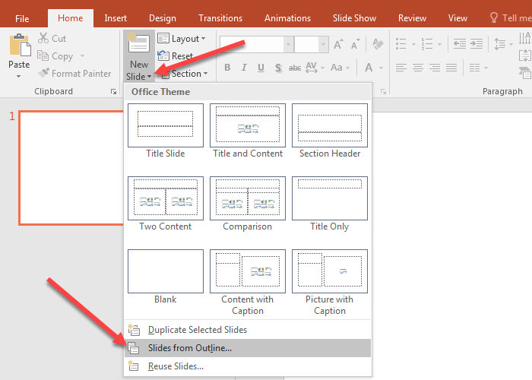Open the font color dropdown arrow
Image resolution: width=532 pixels, height=380 pixels.
click(x=382, y=68)
